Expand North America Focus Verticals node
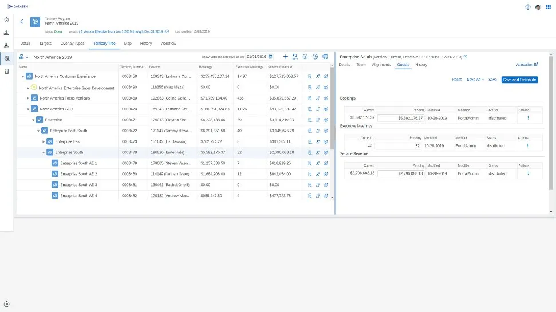This screenshot has width=556, height=312. pos(29,98)
